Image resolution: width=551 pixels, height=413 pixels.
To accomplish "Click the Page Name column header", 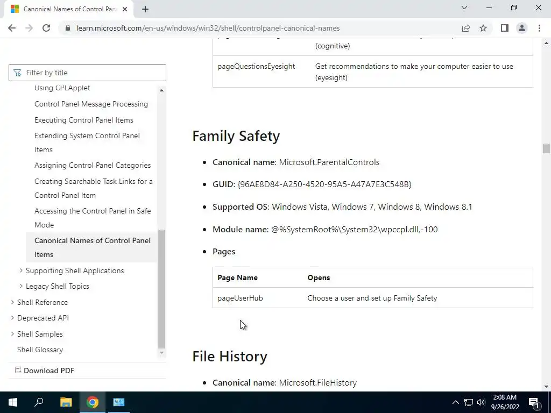I will click(237, 277).
